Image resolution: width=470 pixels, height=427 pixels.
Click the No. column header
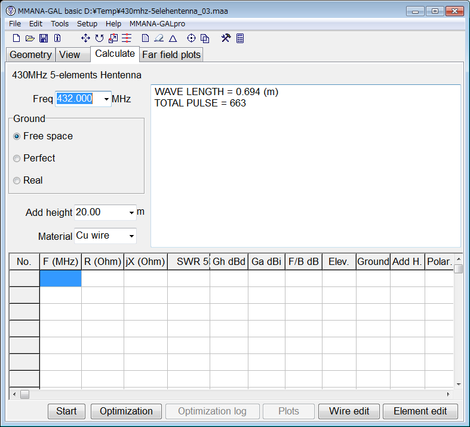[24, 262]
